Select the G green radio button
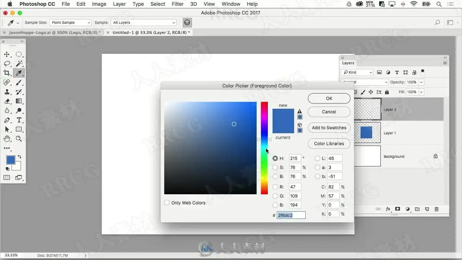462x260 pixels. (x=275, y=196)
